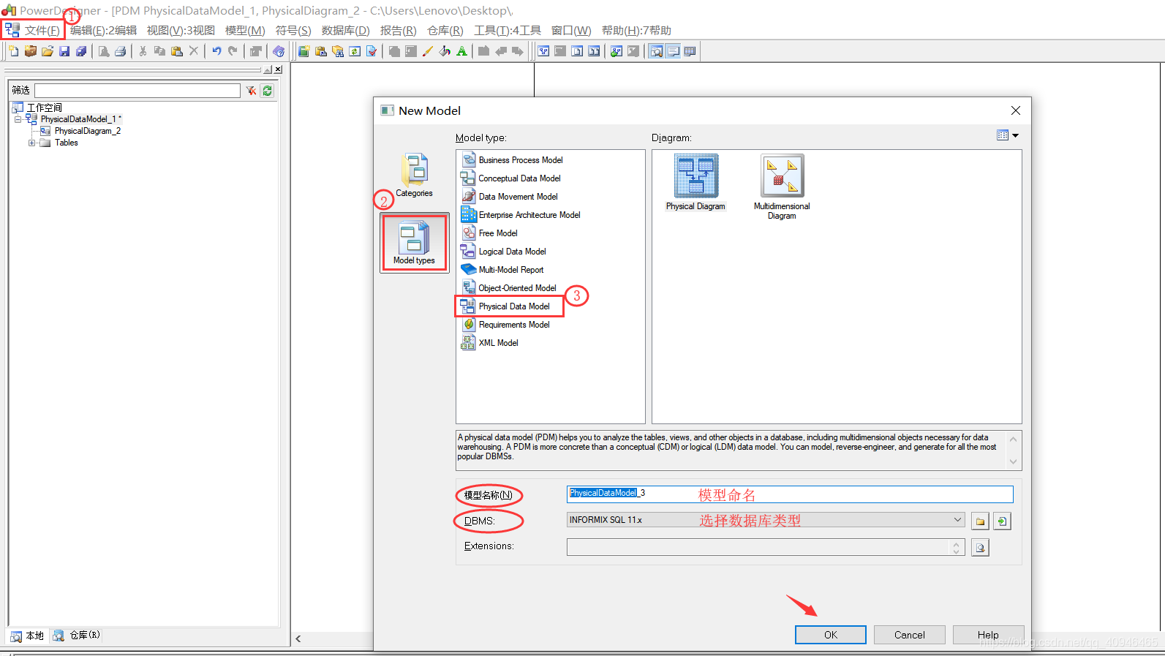
Task: Select Conceptual Data Model type
Action: 511,178
